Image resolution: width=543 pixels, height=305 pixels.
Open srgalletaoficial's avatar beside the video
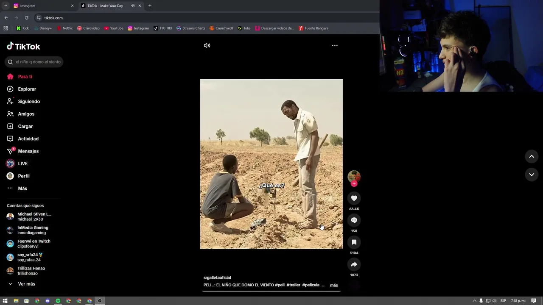pos(354,176)
